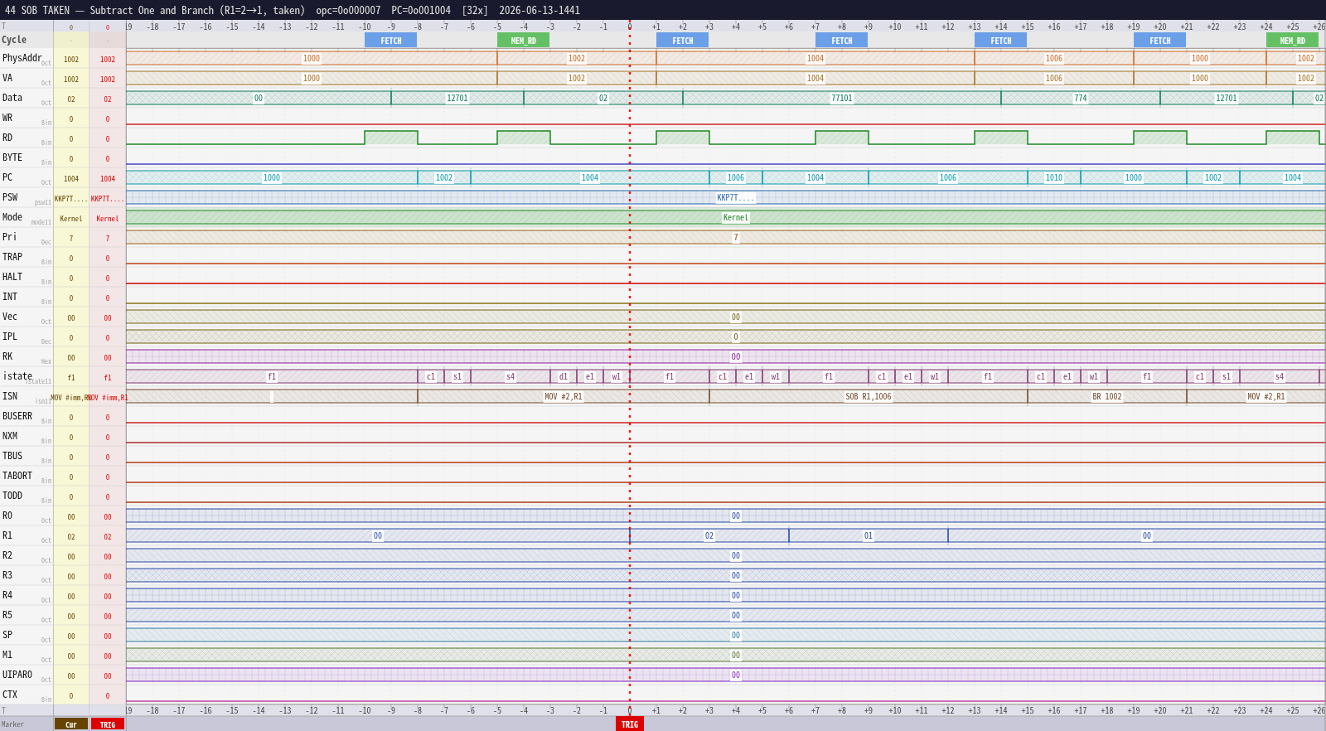This screenshot has height=731, width=1326.
Task: Select the last MEM_RD cycle block at +25
Action: (1292, 41)
